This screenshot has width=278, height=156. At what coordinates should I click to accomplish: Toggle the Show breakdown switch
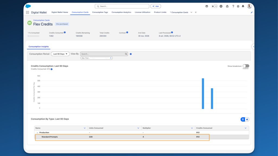point(246,66)
